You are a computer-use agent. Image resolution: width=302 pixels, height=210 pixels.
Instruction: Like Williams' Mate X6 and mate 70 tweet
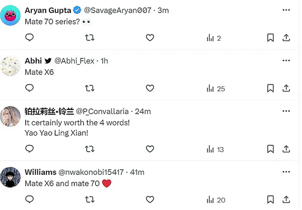pyautogui.click(x=150, y=199)
